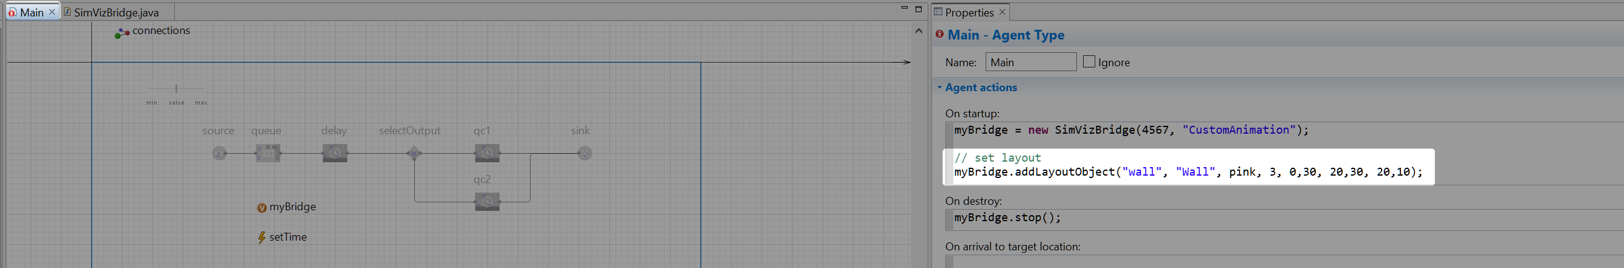Screen dimensions: 1624x268
Task: Close the Properties view tab
Action: [x=1002, y=12]
